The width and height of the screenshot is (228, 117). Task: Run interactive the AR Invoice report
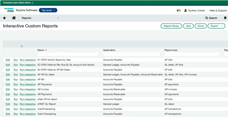tap(28, 89)
